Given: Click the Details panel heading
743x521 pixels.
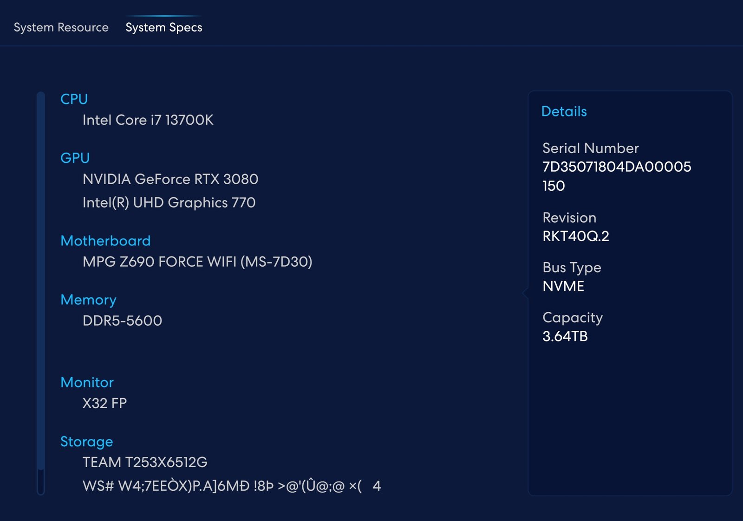Looking at the screenshot, I should coord(564,111).
